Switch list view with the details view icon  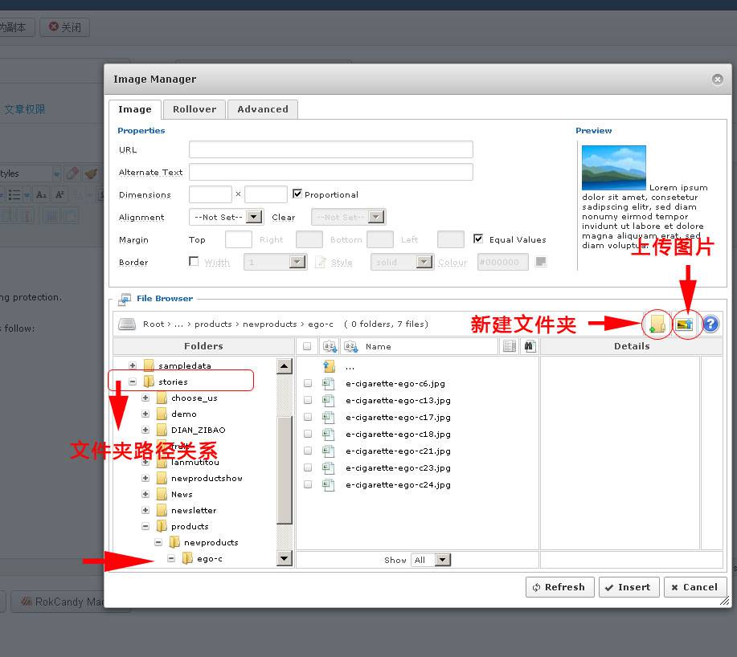[x=507, y=346]
